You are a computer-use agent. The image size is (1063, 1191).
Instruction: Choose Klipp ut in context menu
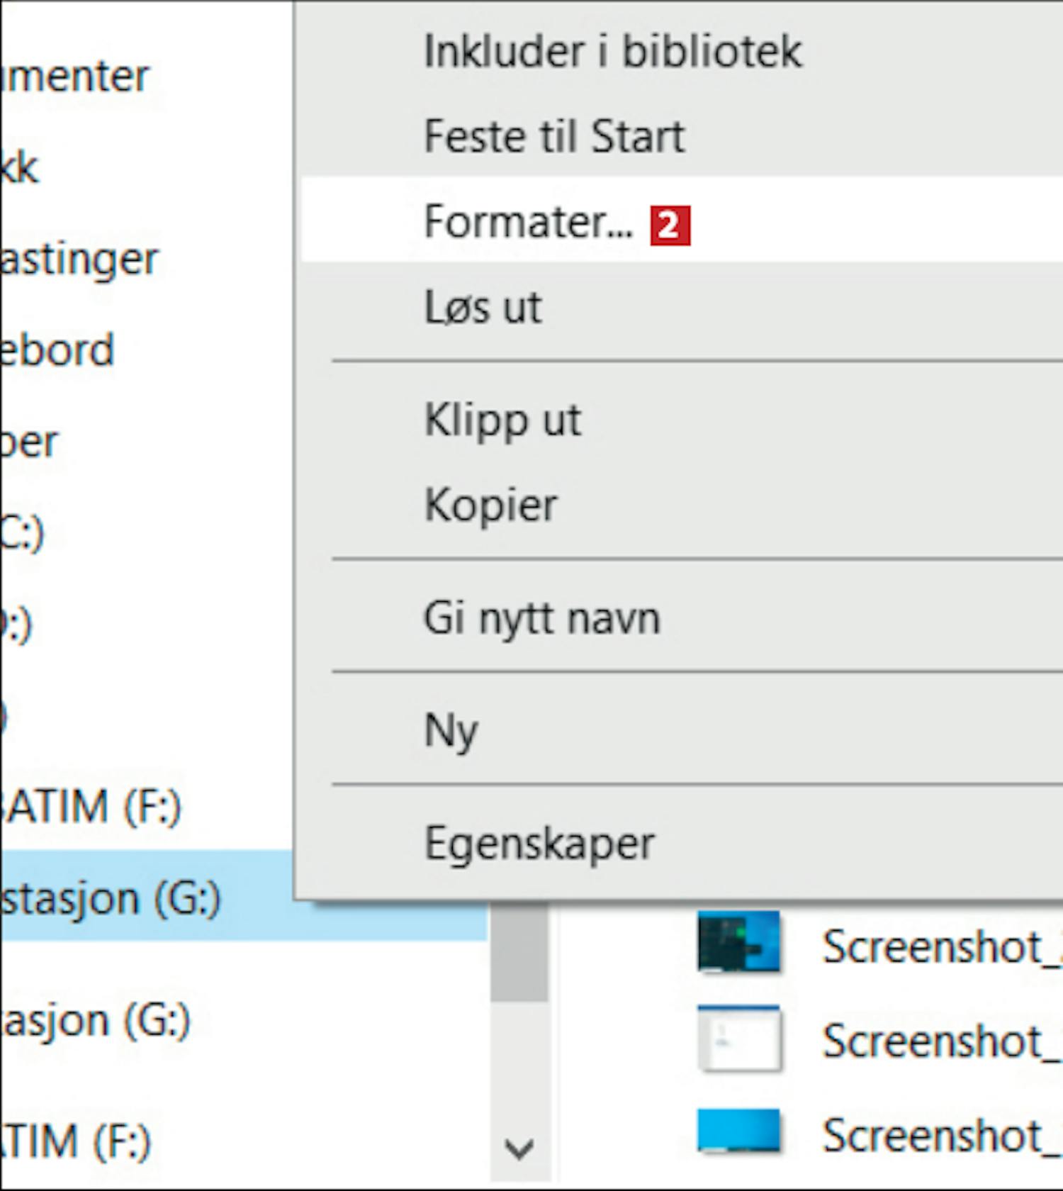coord(502,420)
